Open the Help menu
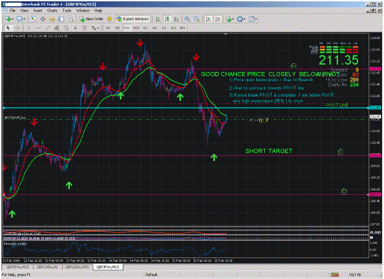This screenshot has width=384, height=279. (98, 10)
